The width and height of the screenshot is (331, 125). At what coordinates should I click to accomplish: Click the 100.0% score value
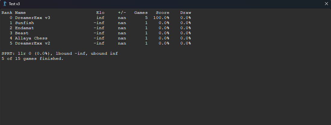[161, 18]
